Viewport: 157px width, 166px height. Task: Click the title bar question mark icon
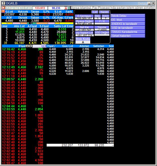(4, 3)
